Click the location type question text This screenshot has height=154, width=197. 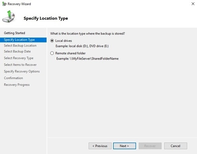pos(87,33)
